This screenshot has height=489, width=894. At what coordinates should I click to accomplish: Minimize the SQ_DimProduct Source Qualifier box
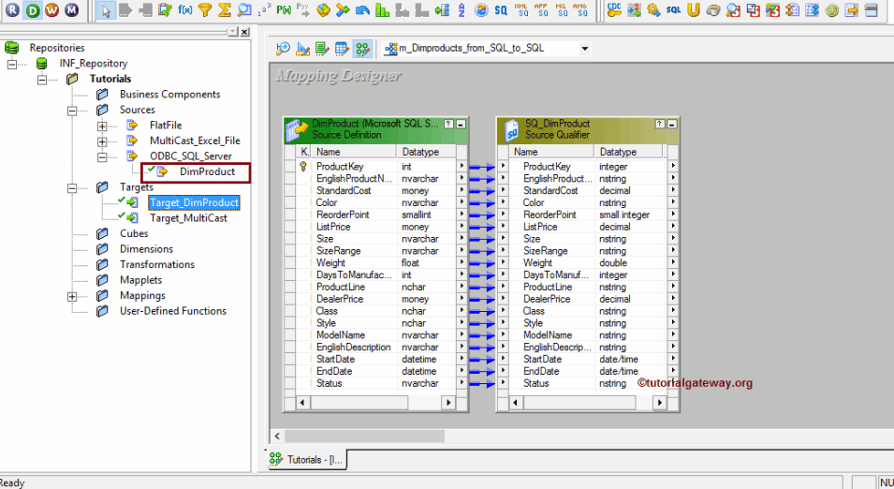pos(673,124)
